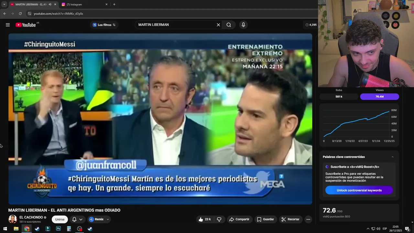
Task: Open volume control in system tray
Action: click(x=378, y=229)
